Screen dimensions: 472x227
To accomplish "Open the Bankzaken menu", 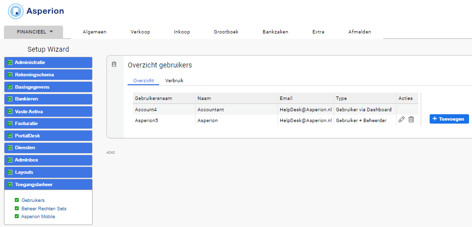I will tap(275, 32).
